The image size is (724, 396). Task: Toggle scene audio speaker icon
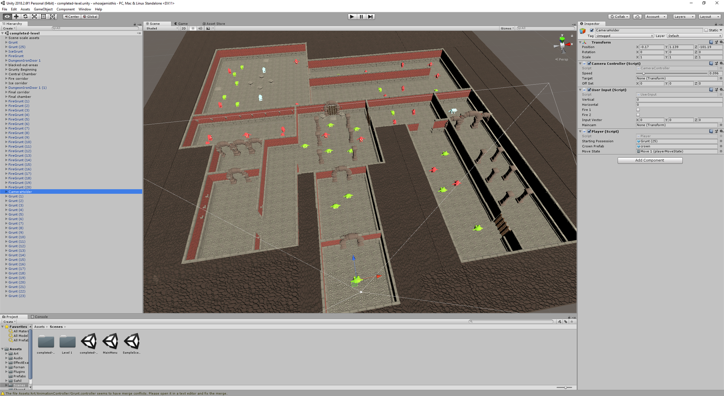200,28
